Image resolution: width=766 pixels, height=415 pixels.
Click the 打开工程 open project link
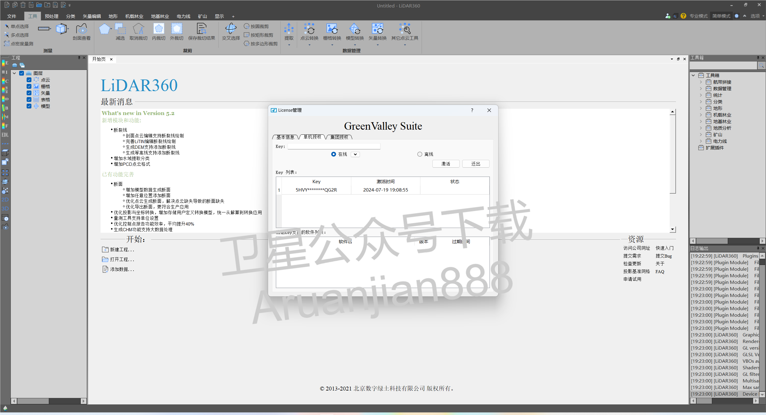118,259
